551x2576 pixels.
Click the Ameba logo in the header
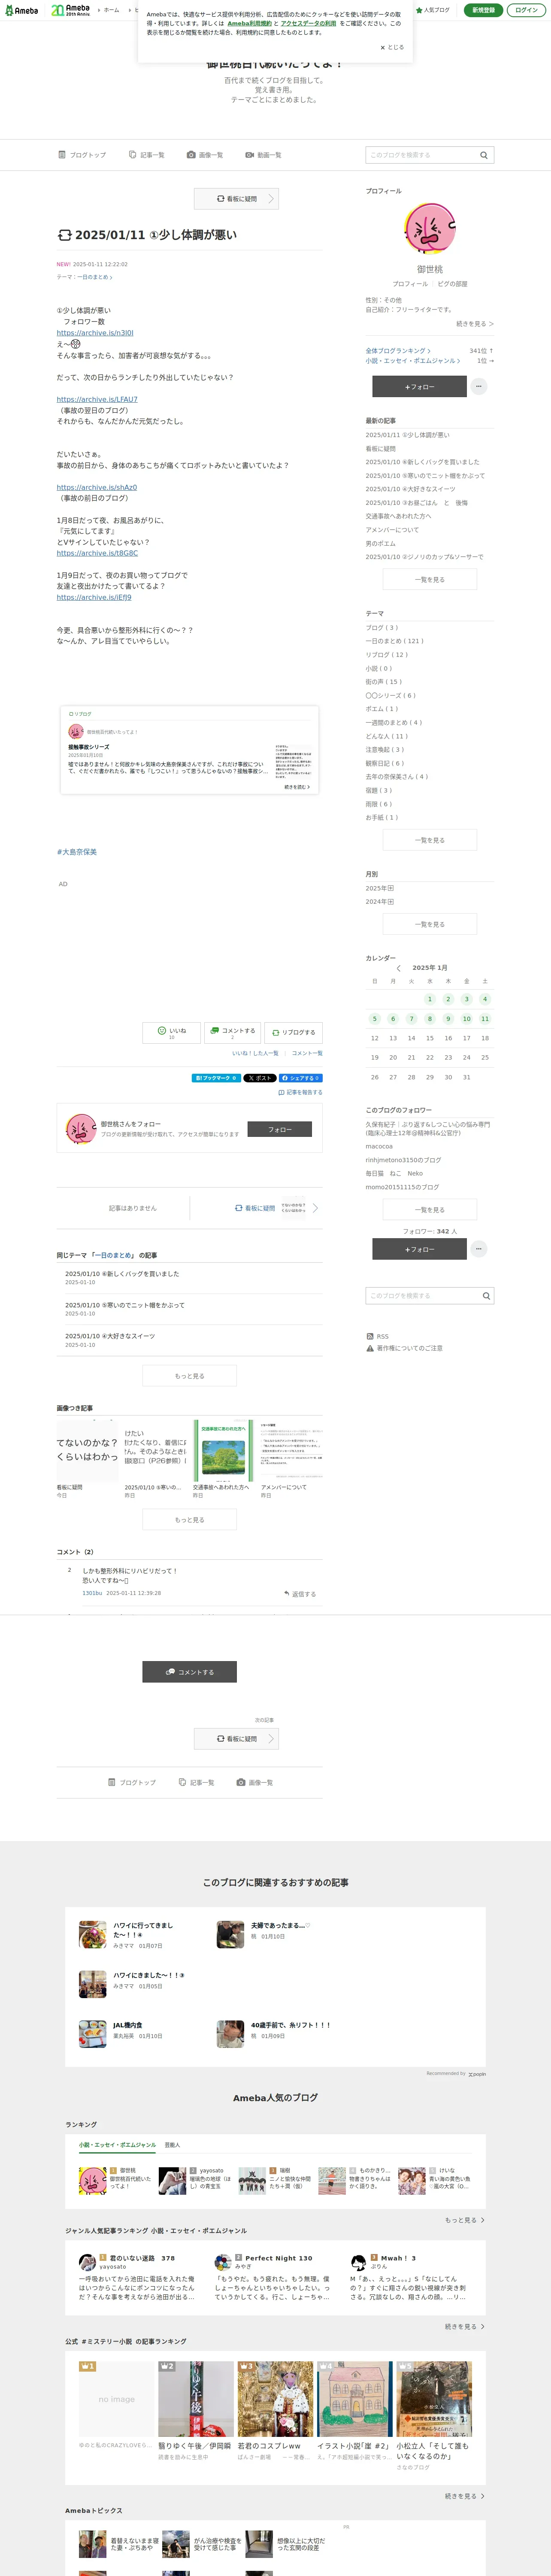click(x=22, y=10)
